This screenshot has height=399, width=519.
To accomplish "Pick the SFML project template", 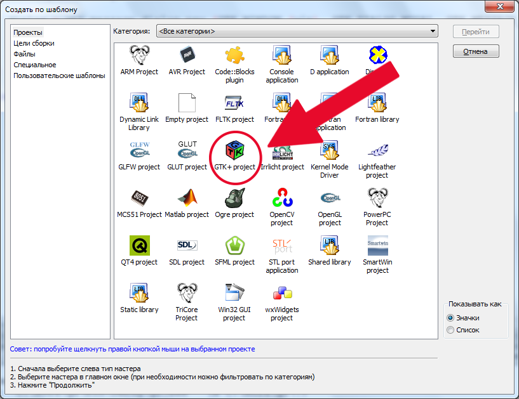I will click(234, 251).
